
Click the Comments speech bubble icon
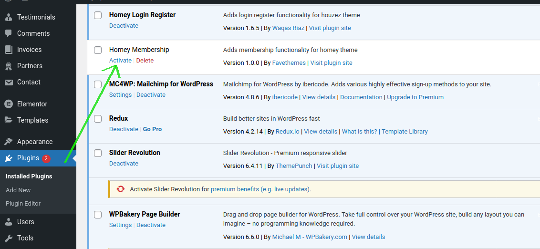[9, 33]
